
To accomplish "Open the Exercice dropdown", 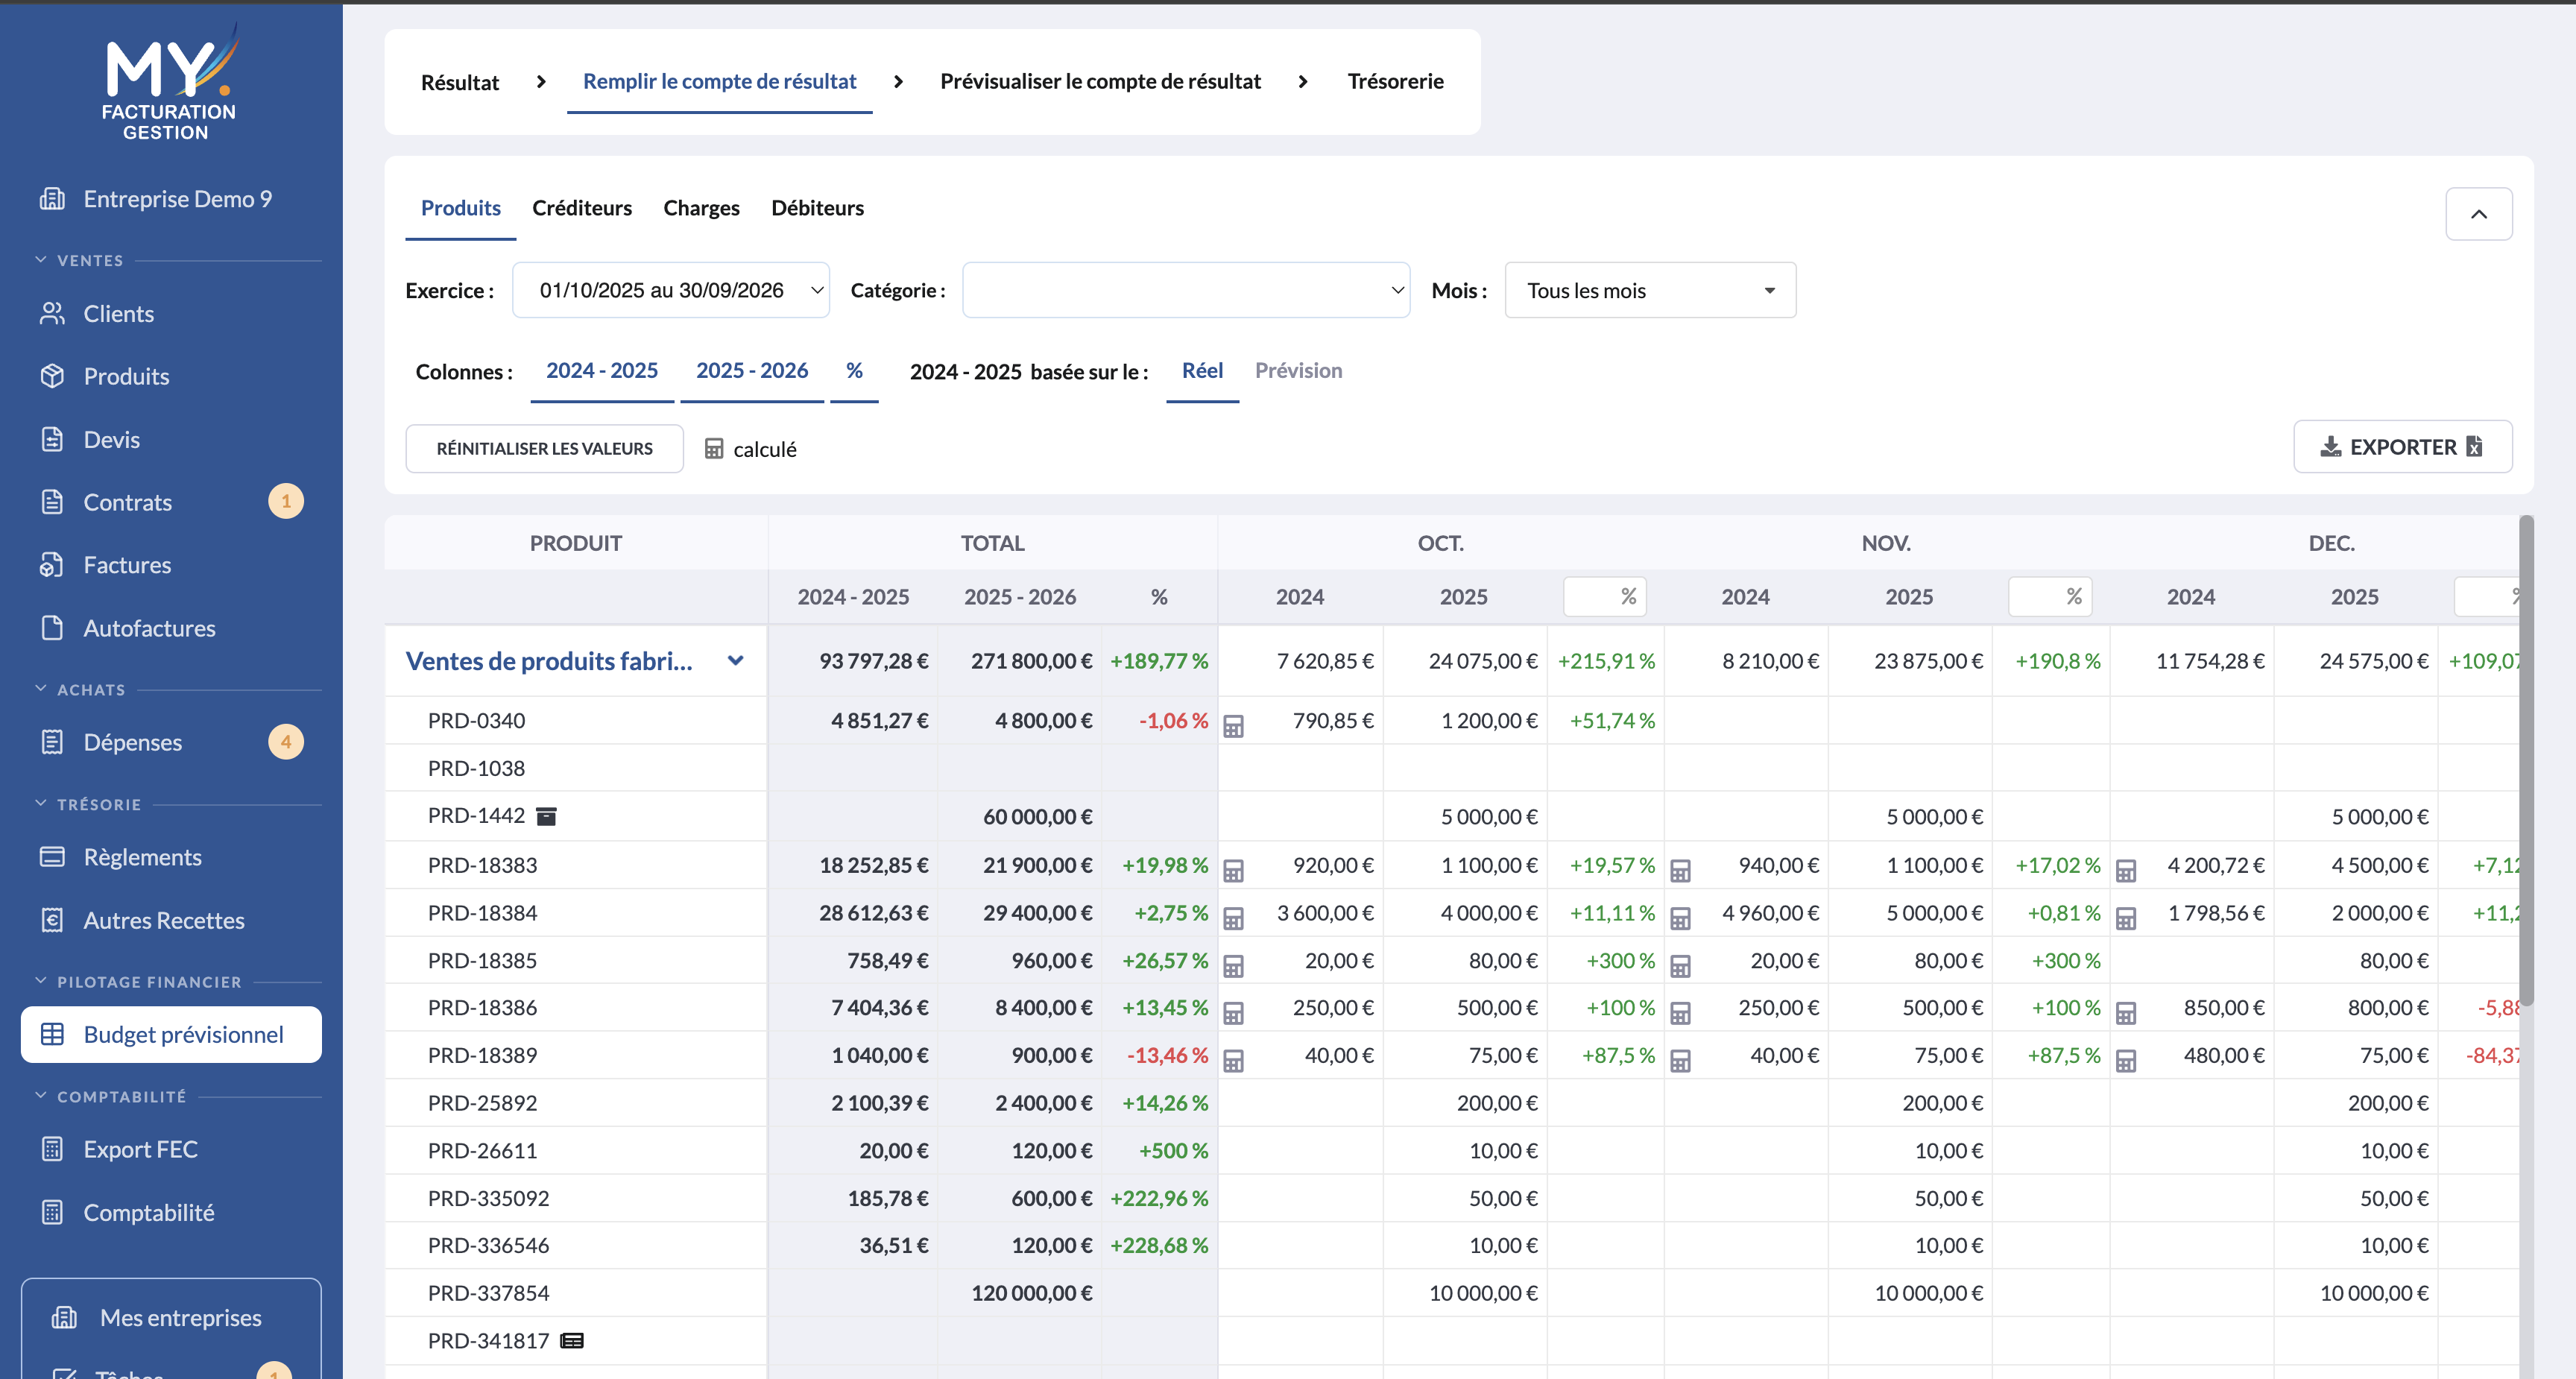I will [x=671, y=290].
